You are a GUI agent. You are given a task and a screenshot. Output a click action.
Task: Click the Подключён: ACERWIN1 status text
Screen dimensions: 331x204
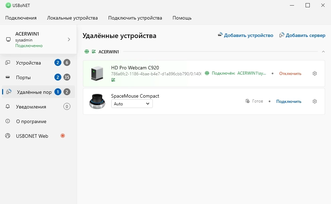pyautogui.click(x=239, y=73)
